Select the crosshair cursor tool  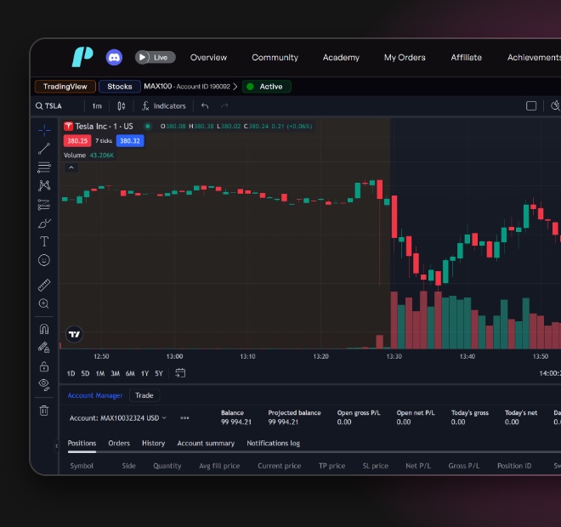coord(44,130)
